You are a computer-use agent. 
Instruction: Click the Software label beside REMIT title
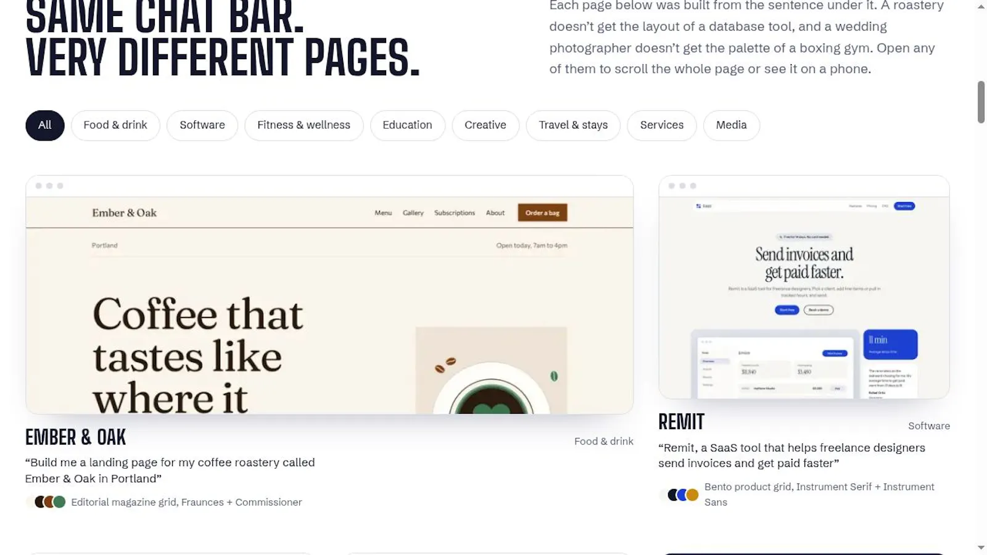pos(929,426)
